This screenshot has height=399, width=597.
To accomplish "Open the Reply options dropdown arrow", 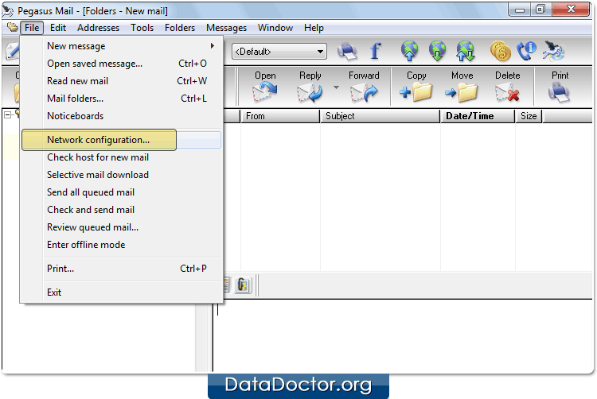I will click(336, 87).
